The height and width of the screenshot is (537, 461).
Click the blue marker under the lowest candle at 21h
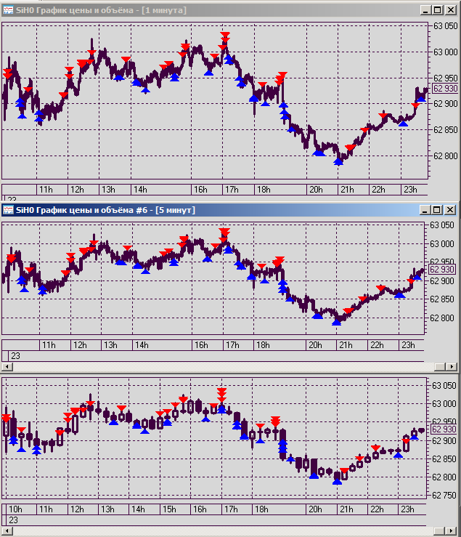coord(337,482)
